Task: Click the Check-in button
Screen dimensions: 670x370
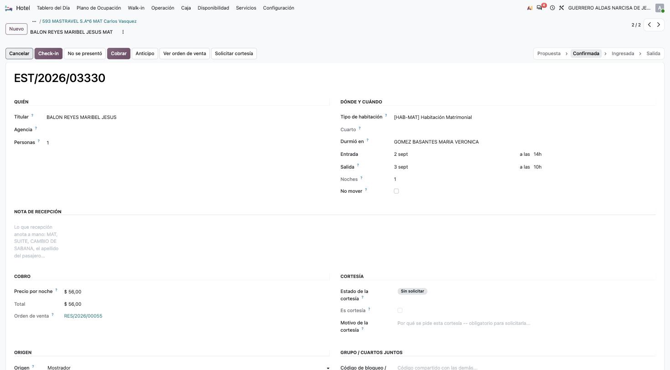Action: tap(48, 54)
